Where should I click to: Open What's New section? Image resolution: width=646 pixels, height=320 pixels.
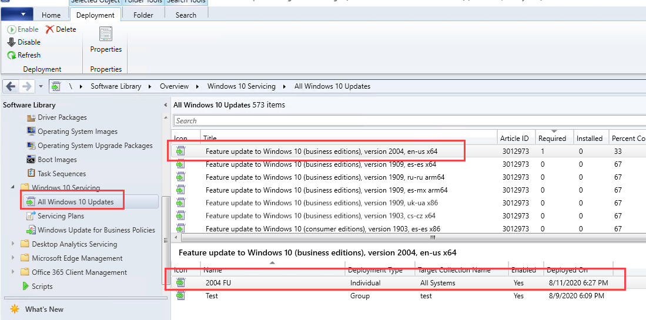point(38,309)
